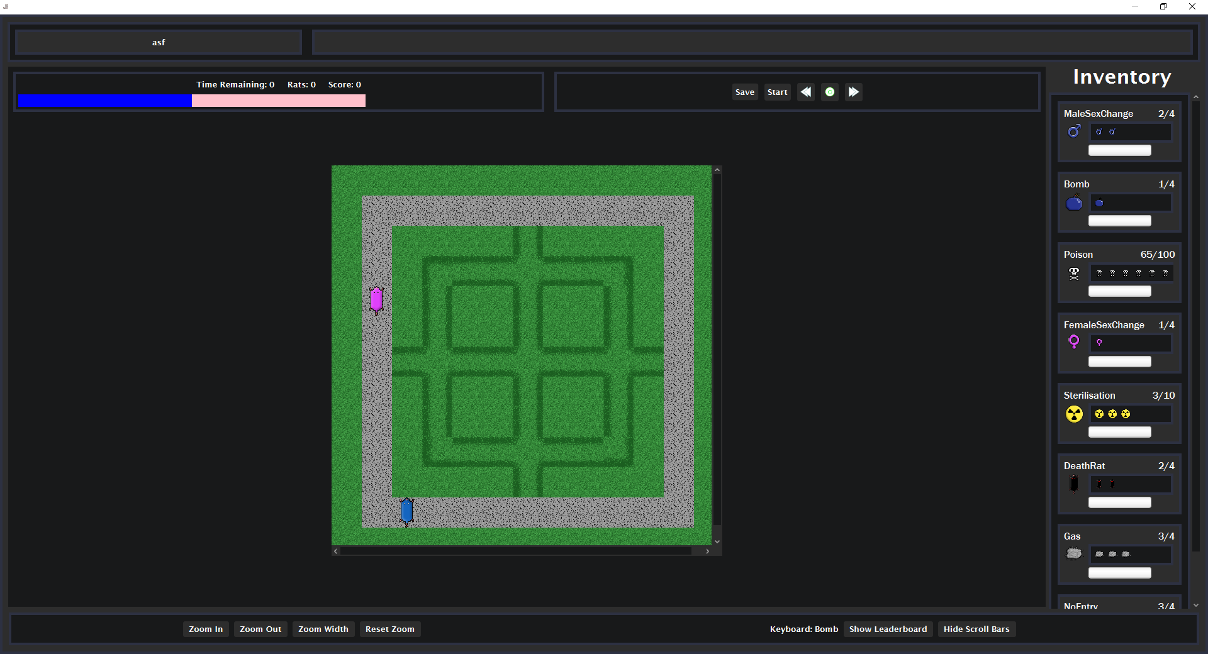Click the FemaleSexChange item slot row
This screenshot has width=1208, height=654.
[x=1131, y=343]
